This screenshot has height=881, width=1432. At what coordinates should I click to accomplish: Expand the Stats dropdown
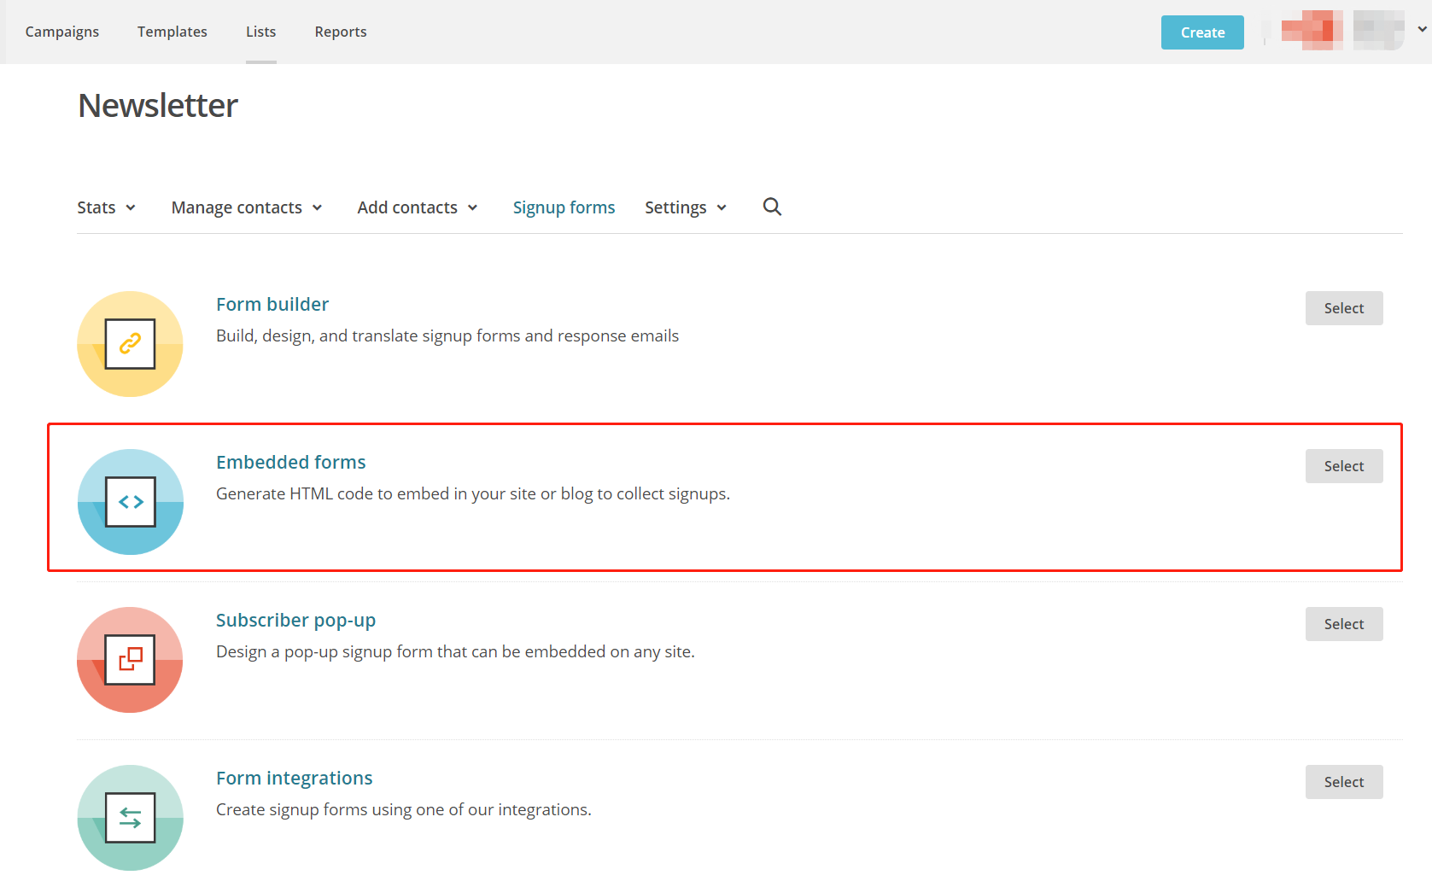107,207
